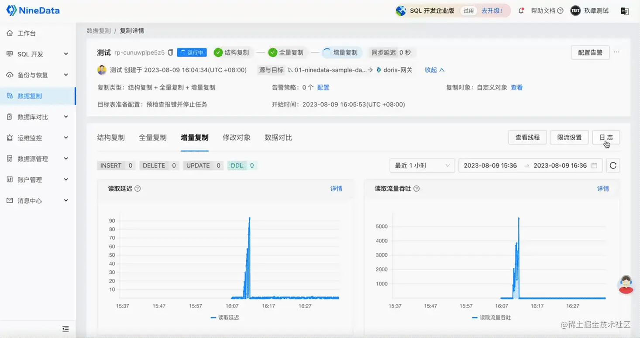Open the more options ellipsis menu
This screenshot has height=338, width=640.
(x=616, y=52)
